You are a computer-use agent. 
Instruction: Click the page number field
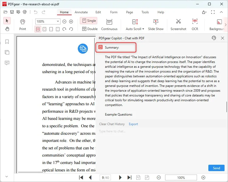tap(105, 178)
